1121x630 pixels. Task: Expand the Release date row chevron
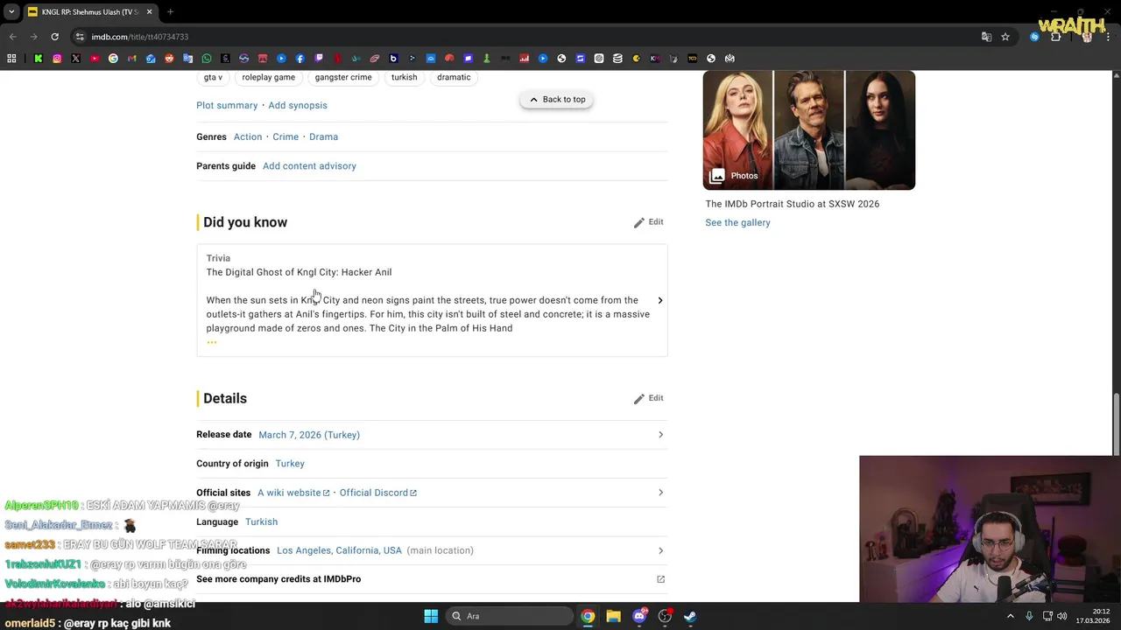(660, 435)
